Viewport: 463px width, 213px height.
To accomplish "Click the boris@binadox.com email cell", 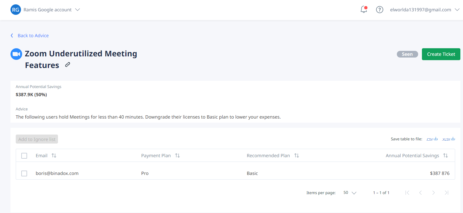I will pyautogui.click(x=57, y=173).
